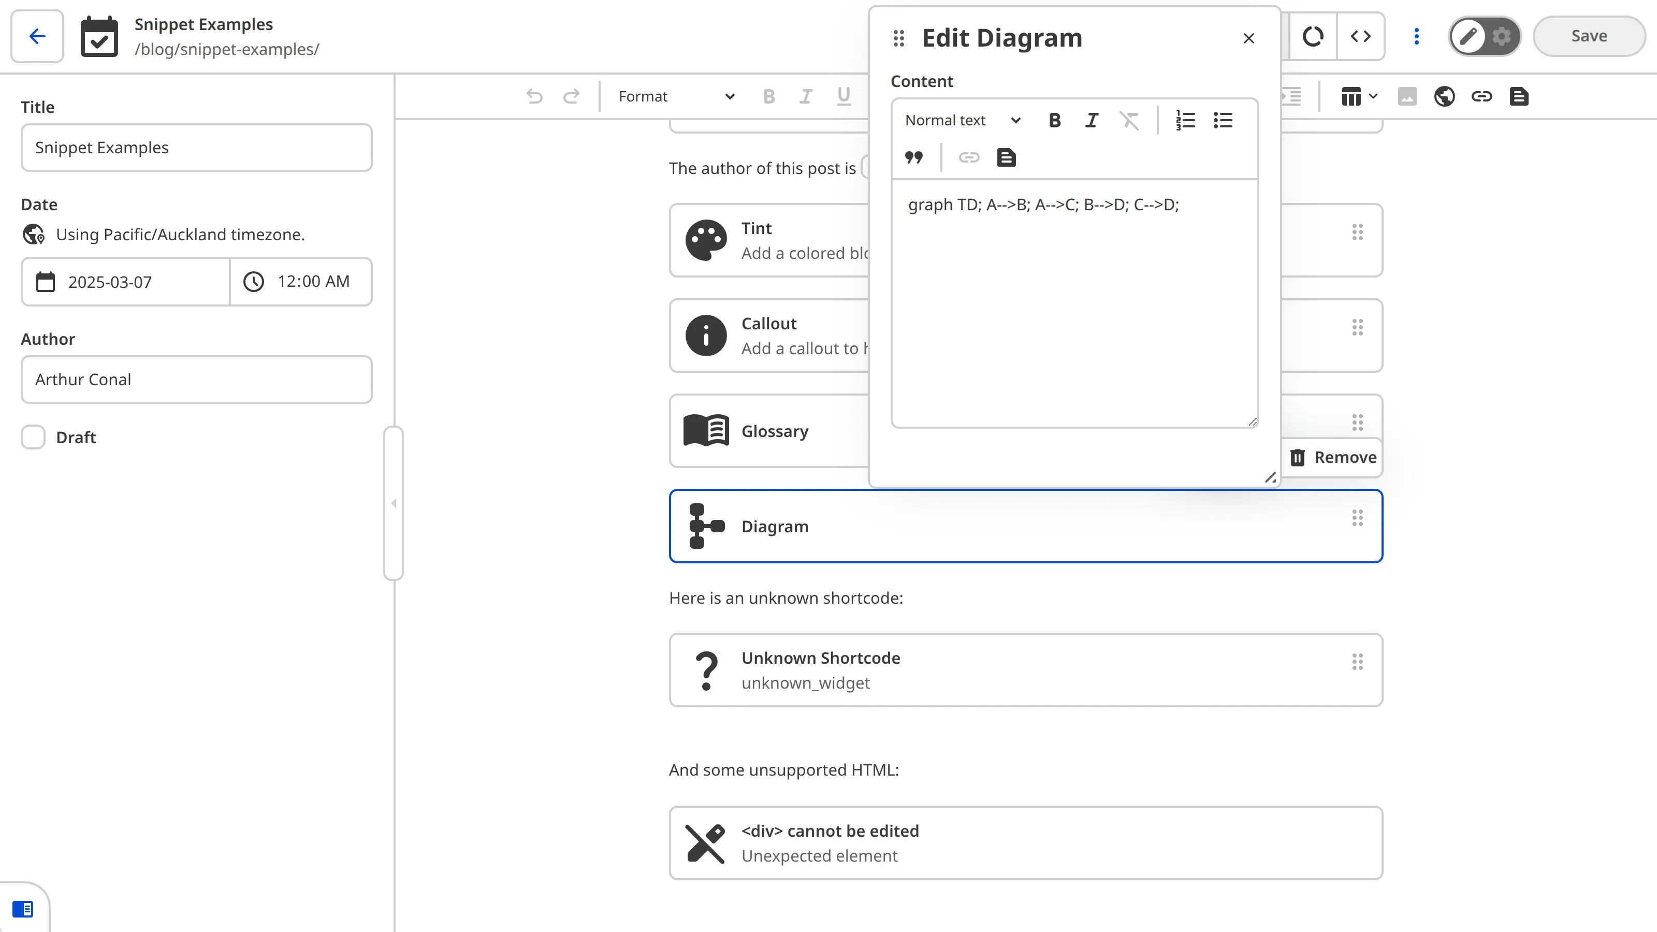The image size is (1657, 932).
Task: Click the Author field containing Arthur Conal
Action: point(196,380)
